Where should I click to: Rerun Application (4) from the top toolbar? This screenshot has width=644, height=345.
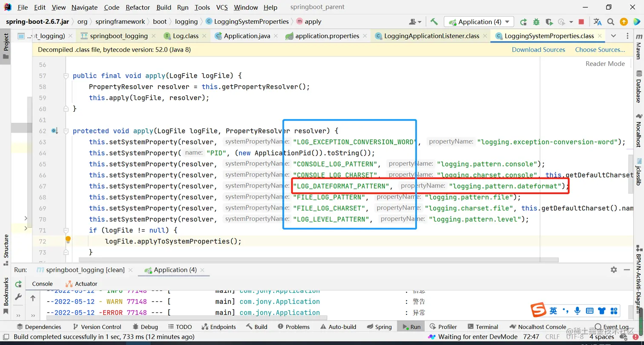(523, 22)
